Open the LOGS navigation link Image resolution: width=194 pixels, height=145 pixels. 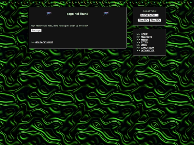pyautogui.click(x=144, y=45)
